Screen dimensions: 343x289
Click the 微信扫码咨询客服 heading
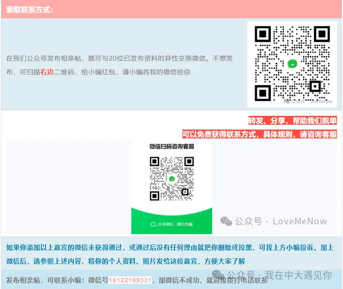[172, 147]
